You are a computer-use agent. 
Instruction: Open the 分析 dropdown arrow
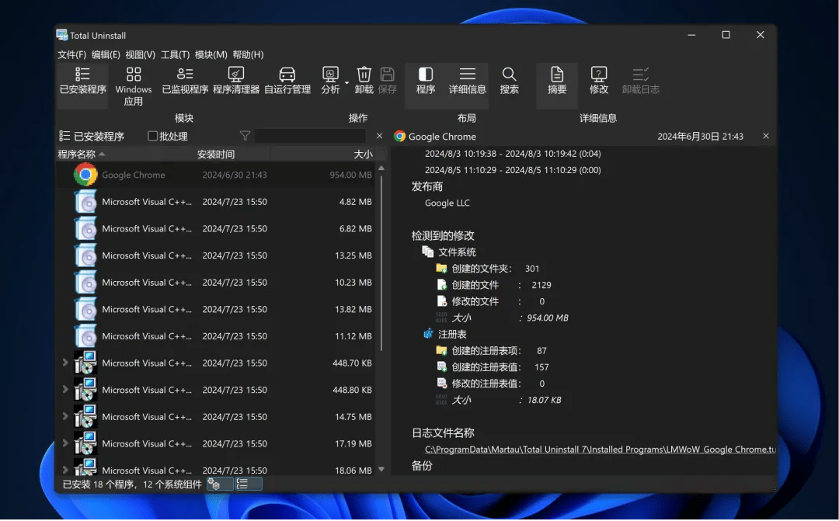tap(346, 82)
